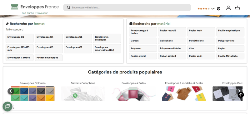Select Étiquette adhésive material
Viewport: 250px width, 114px height.
(172, 49)
